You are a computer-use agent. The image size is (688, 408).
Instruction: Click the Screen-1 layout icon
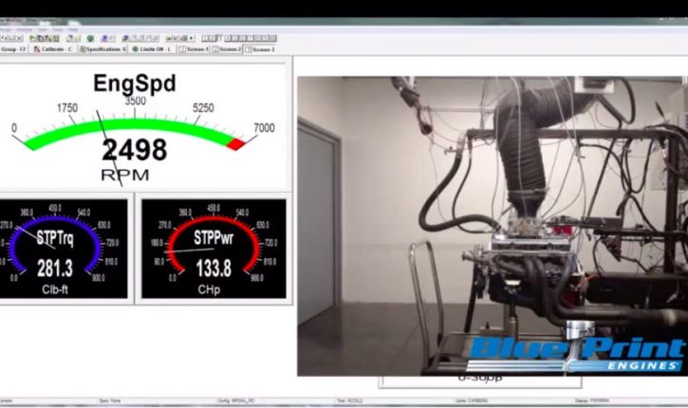tap(183, 48)
